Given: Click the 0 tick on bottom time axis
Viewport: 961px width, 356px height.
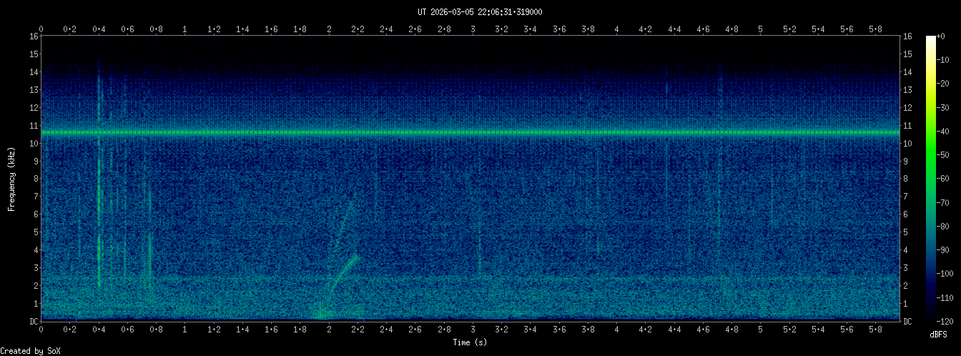Looking at the screenshot, I should pyautogui.click(x=41, y=330).
